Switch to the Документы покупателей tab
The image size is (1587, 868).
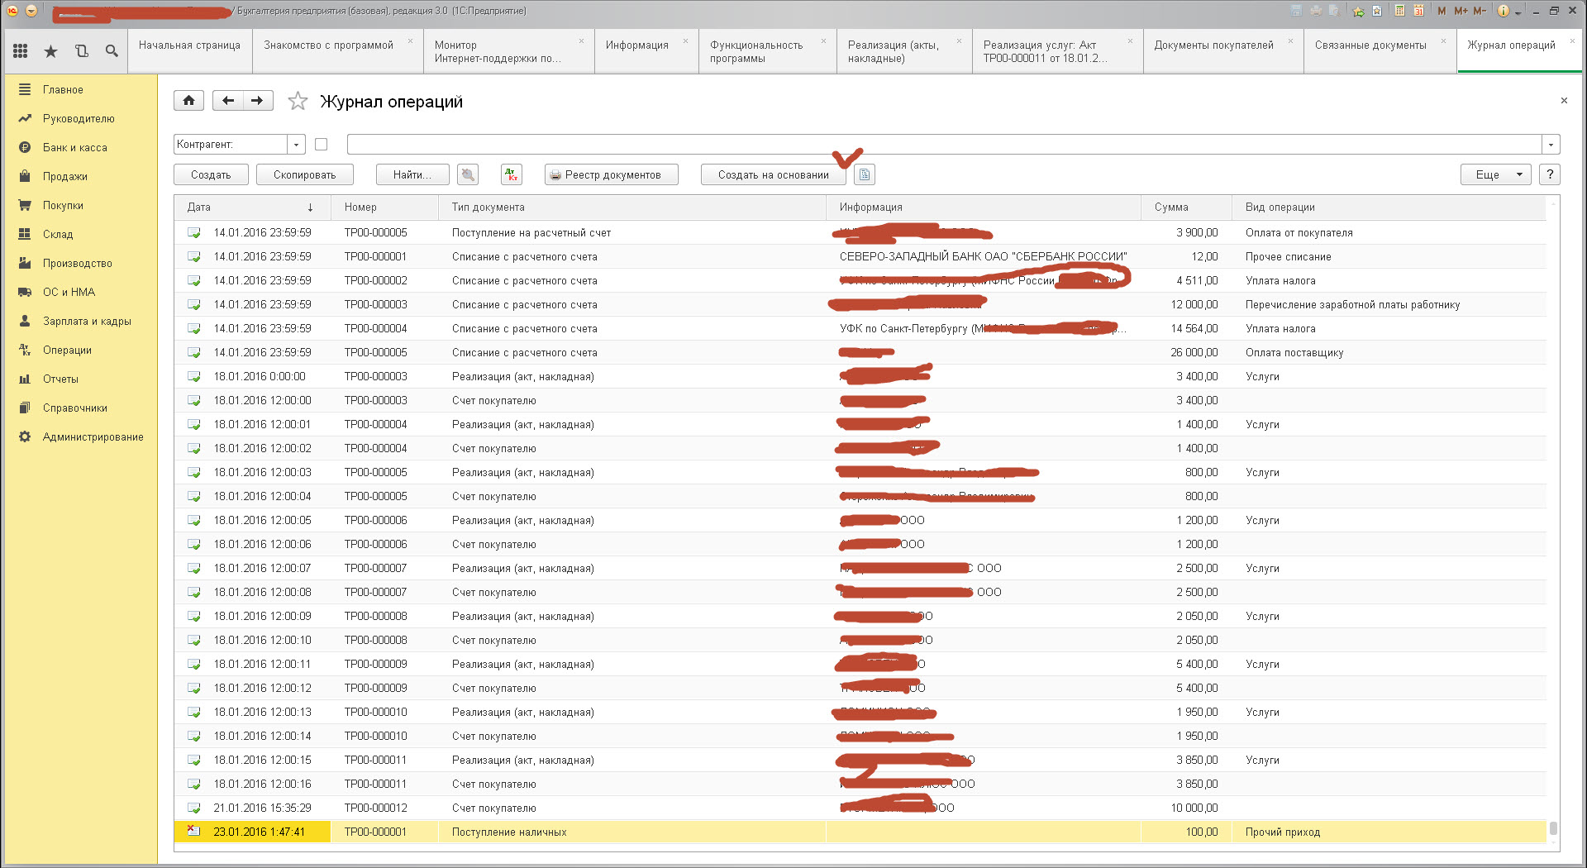coord(1213,45)
